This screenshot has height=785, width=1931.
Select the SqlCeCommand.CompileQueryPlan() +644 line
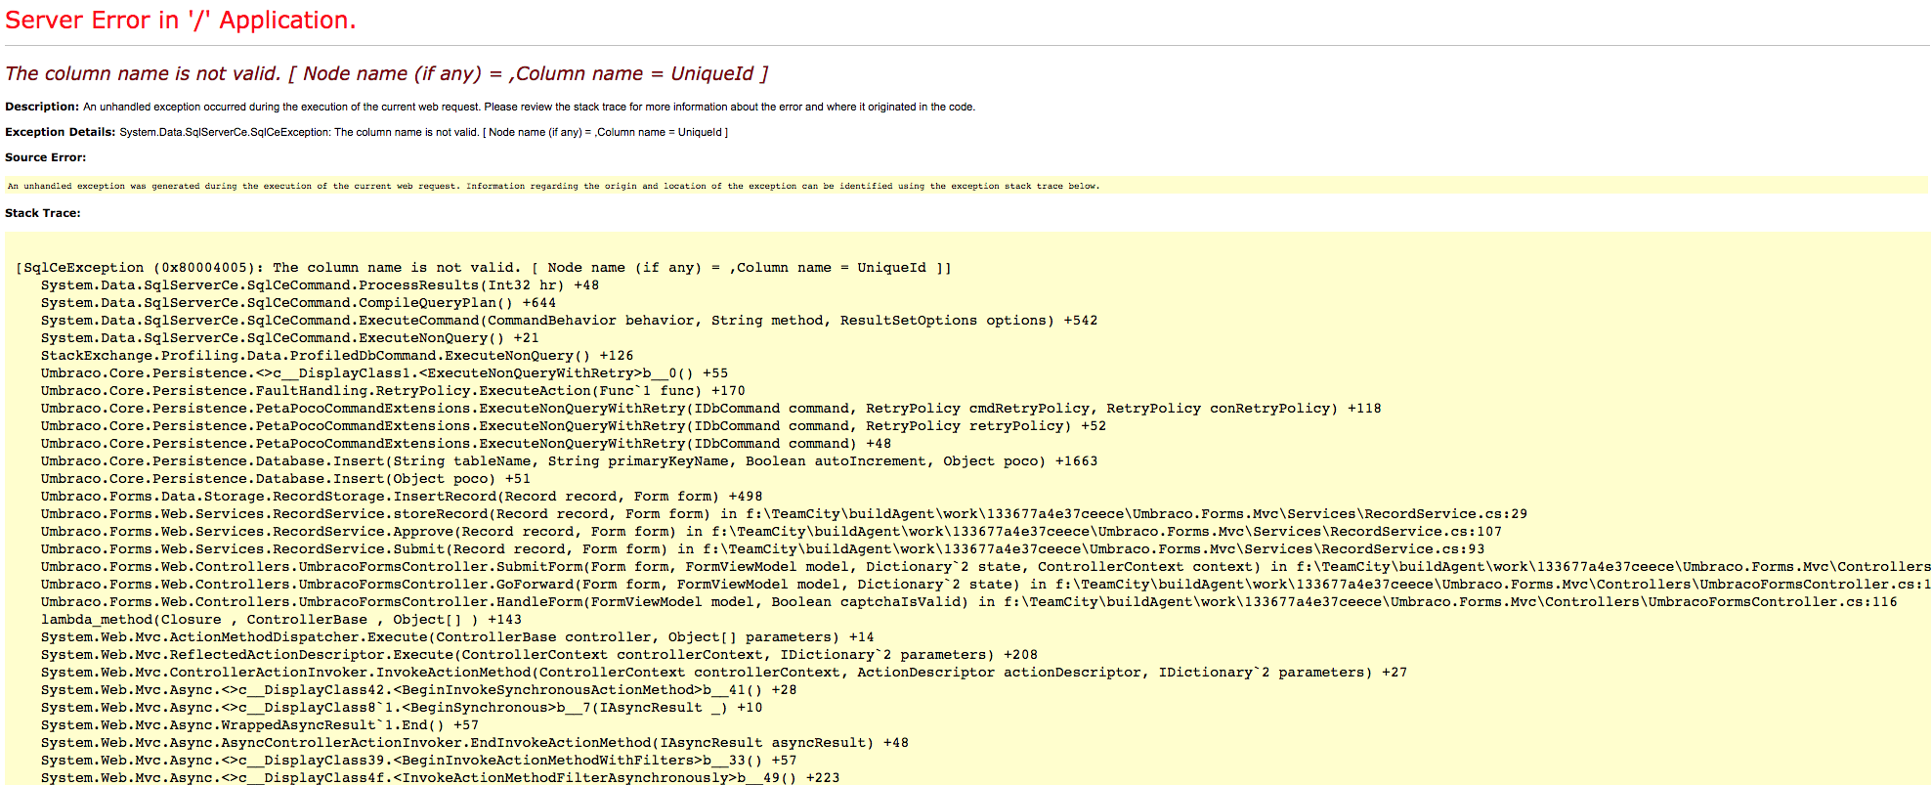click(x=298, y=303)
